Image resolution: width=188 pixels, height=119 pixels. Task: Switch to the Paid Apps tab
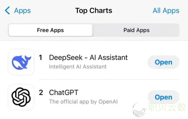(136, 30)
